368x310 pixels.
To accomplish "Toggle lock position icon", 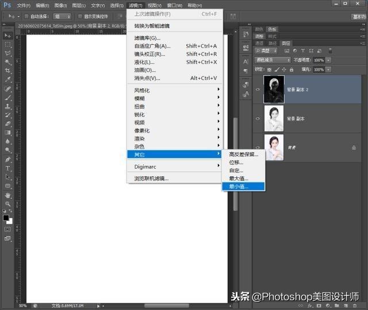I will click(x=284, y=69).
